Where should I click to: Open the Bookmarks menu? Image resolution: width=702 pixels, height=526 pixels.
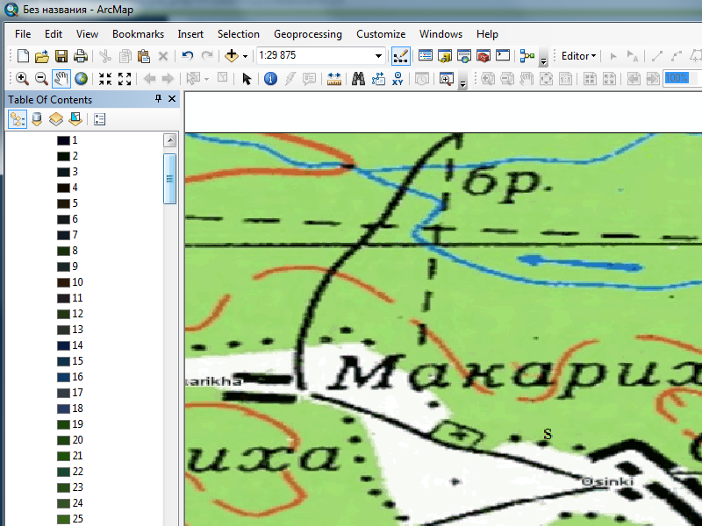pyautogui.click(x=138, y=34)
